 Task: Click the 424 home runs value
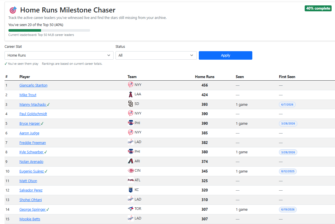tap(204, 95)
